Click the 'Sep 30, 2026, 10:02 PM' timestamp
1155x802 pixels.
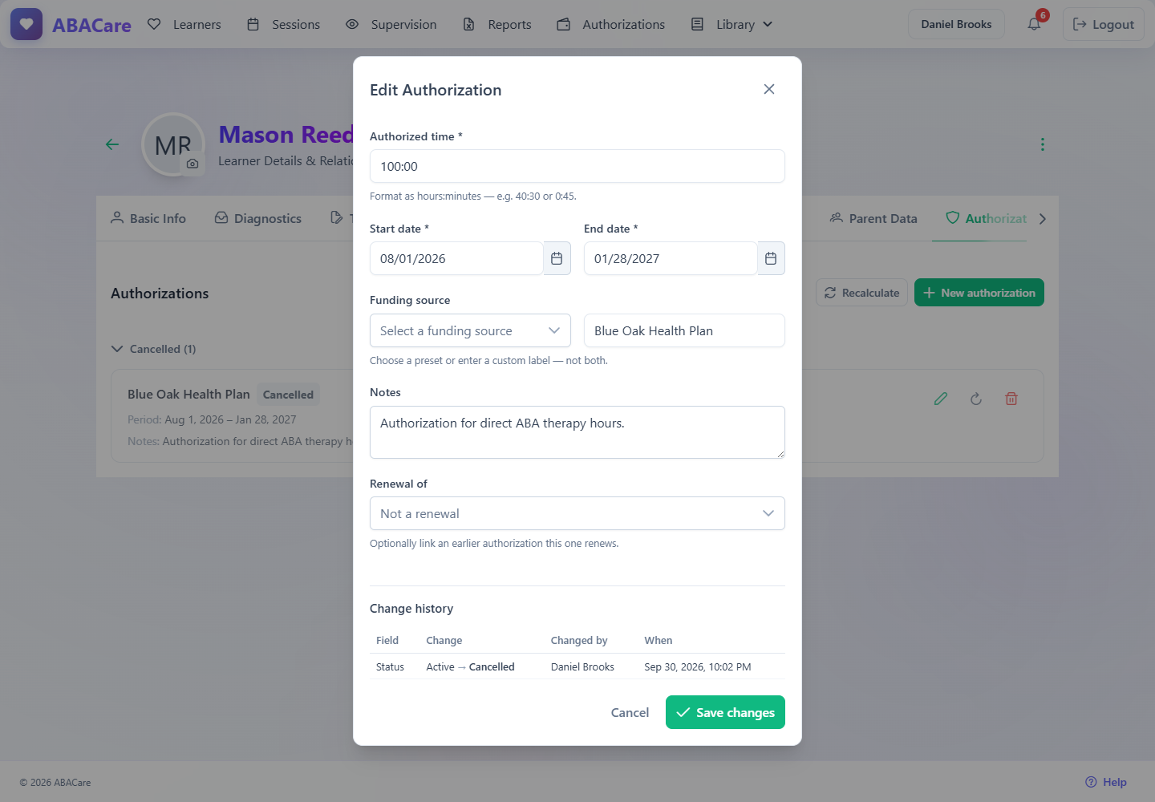click(x=698, y=666)
